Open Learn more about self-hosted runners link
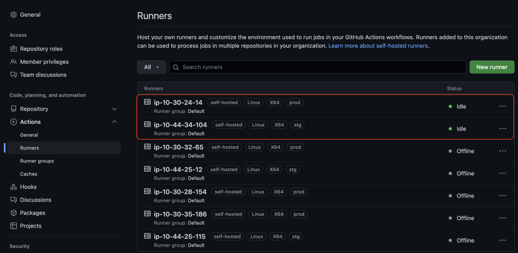Screen dimensions: 518x253 click(x=378, y=46)
